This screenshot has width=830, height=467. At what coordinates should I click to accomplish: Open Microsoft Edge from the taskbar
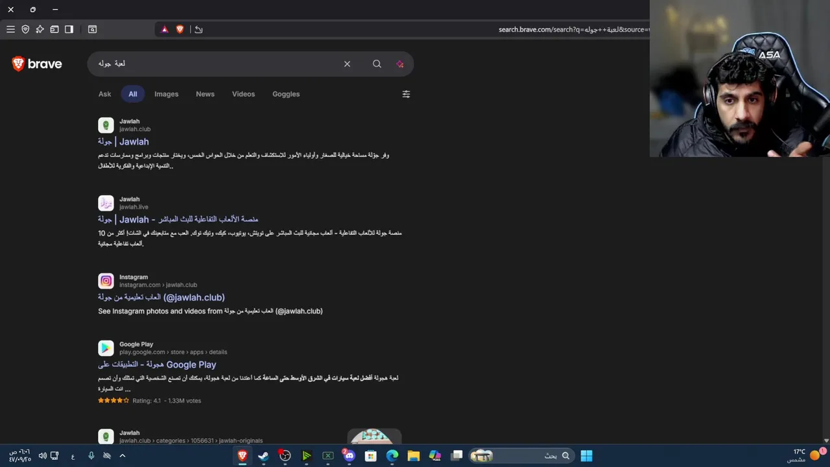[392, 456]
